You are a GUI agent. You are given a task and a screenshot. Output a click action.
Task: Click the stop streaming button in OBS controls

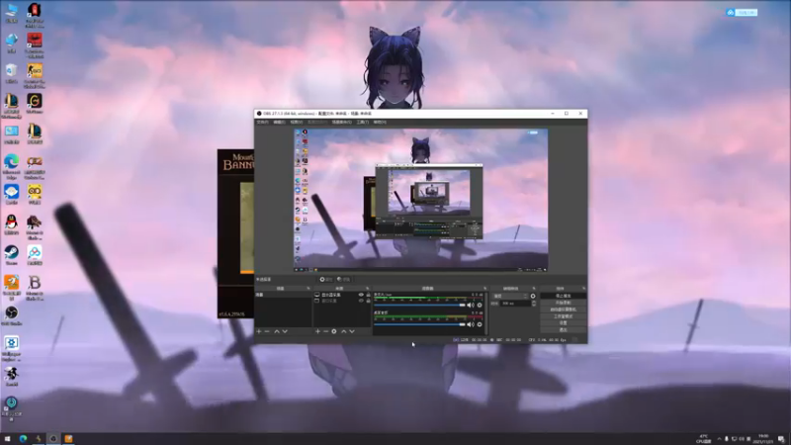point(563,296)
